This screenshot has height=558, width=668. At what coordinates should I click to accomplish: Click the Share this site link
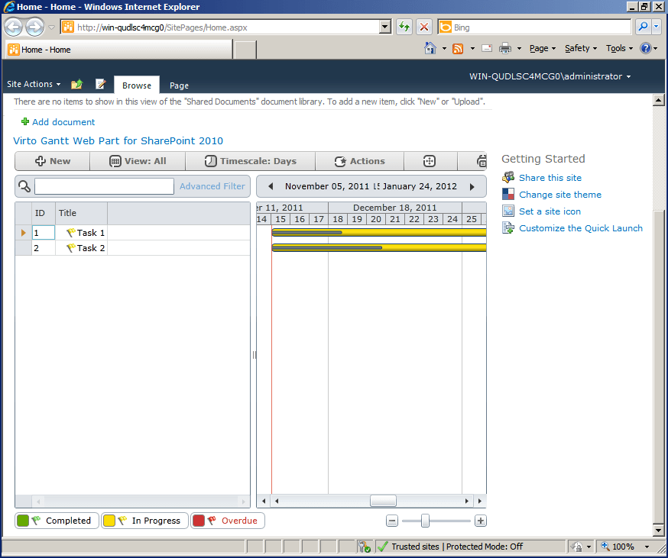click(550, 178)
